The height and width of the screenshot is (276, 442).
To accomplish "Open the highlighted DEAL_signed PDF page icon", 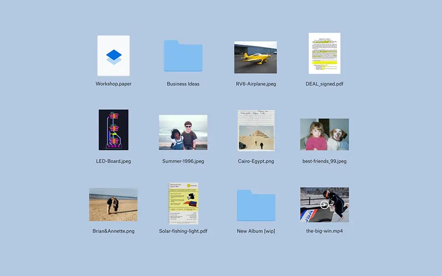I will (324, 53).
